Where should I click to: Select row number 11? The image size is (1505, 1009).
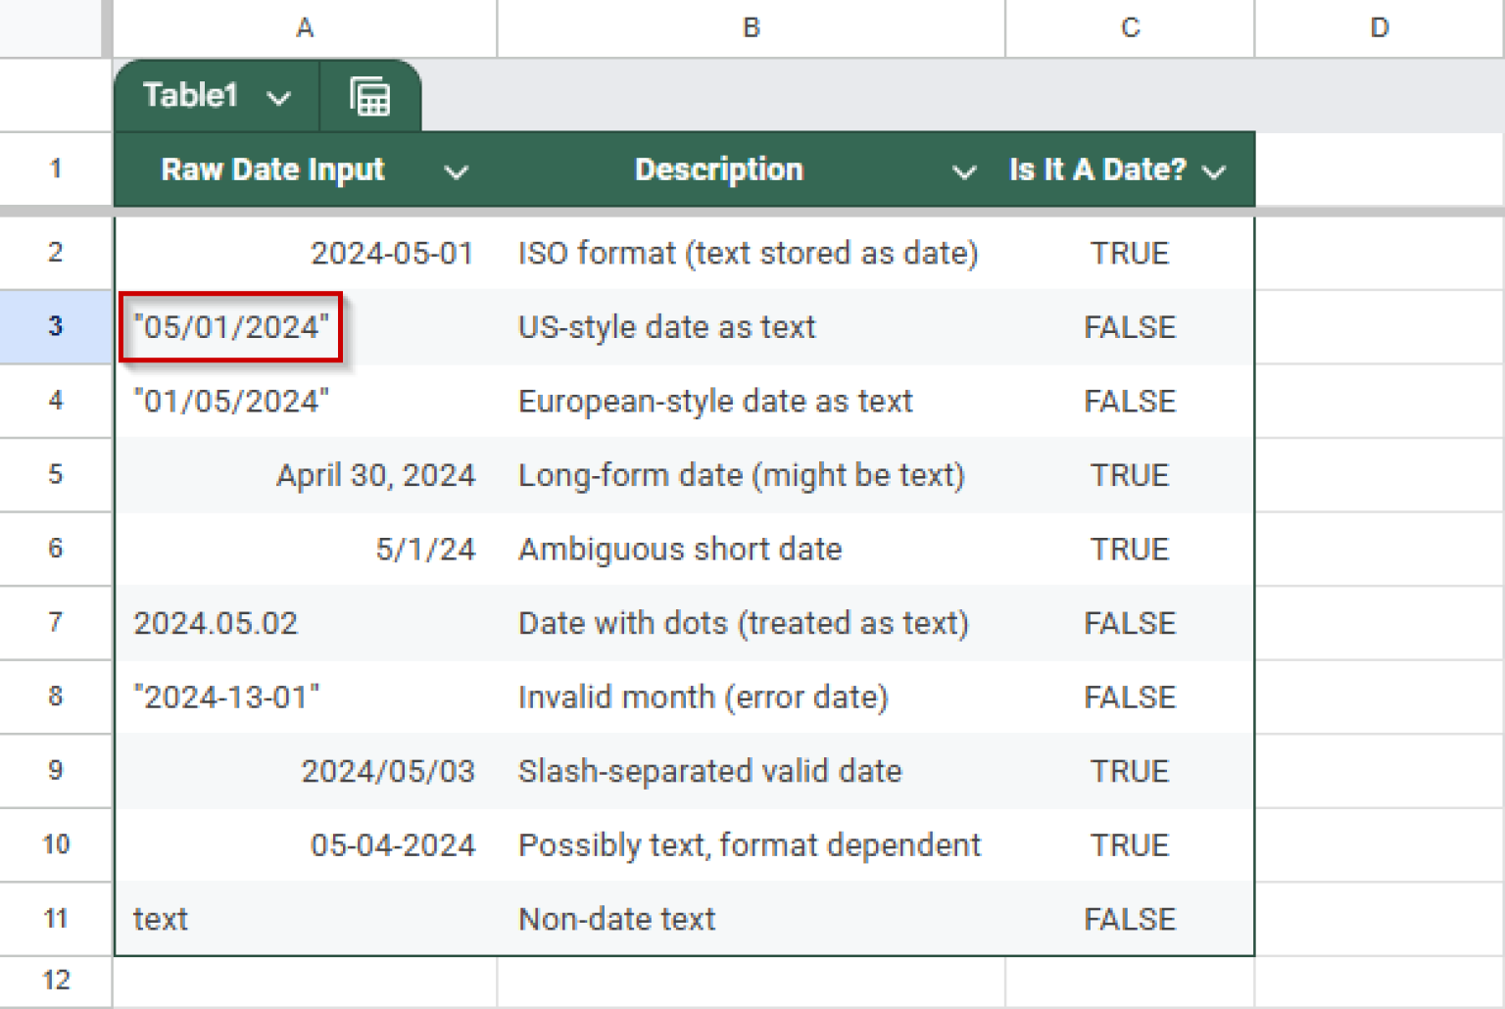[55, 919]
